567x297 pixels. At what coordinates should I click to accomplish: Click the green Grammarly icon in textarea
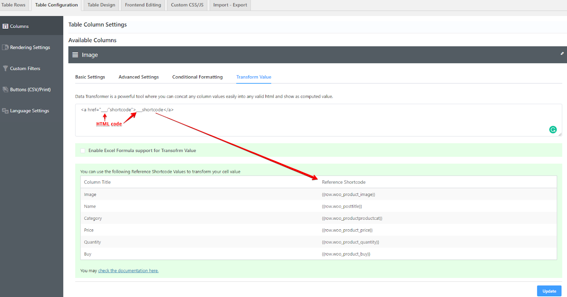point(553,130)
